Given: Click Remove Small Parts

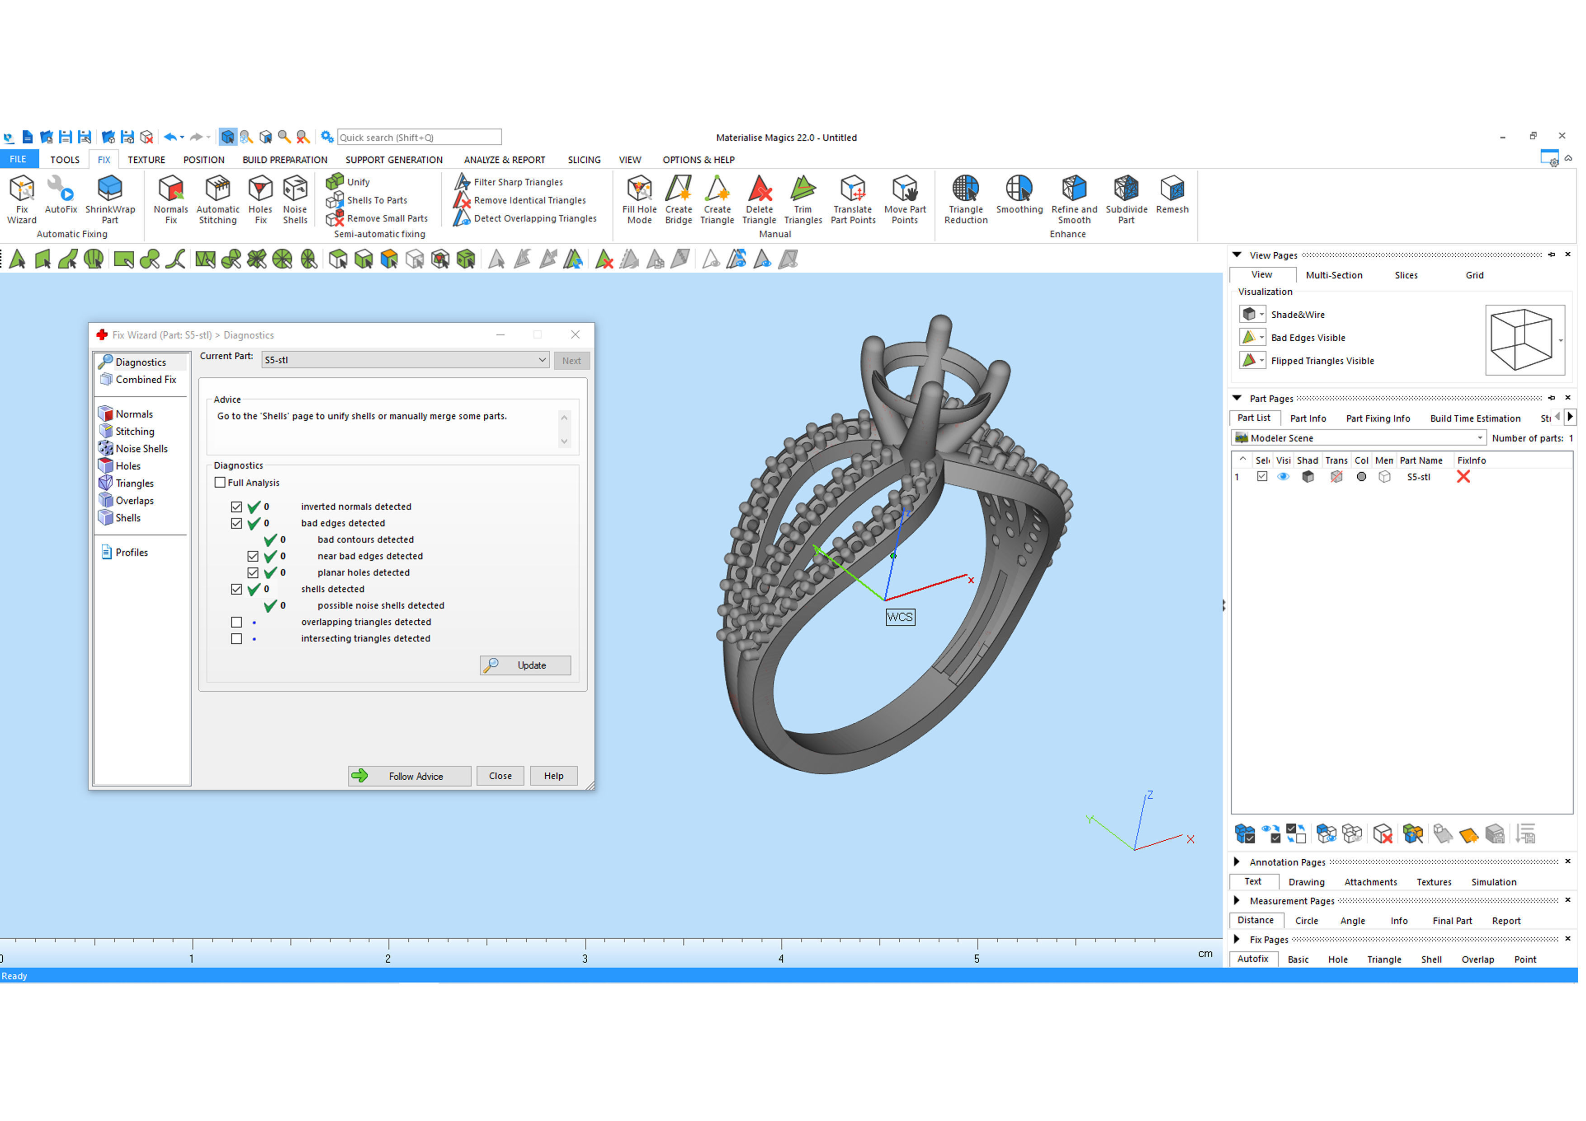Looking at the screenshot, I should (377, 218).
